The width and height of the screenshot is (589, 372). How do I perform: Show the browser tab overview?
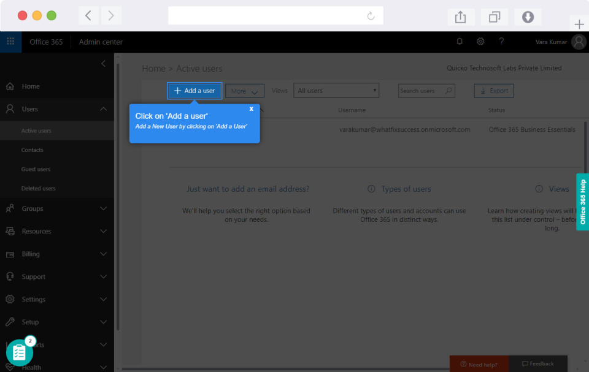[x=495, y=17]
